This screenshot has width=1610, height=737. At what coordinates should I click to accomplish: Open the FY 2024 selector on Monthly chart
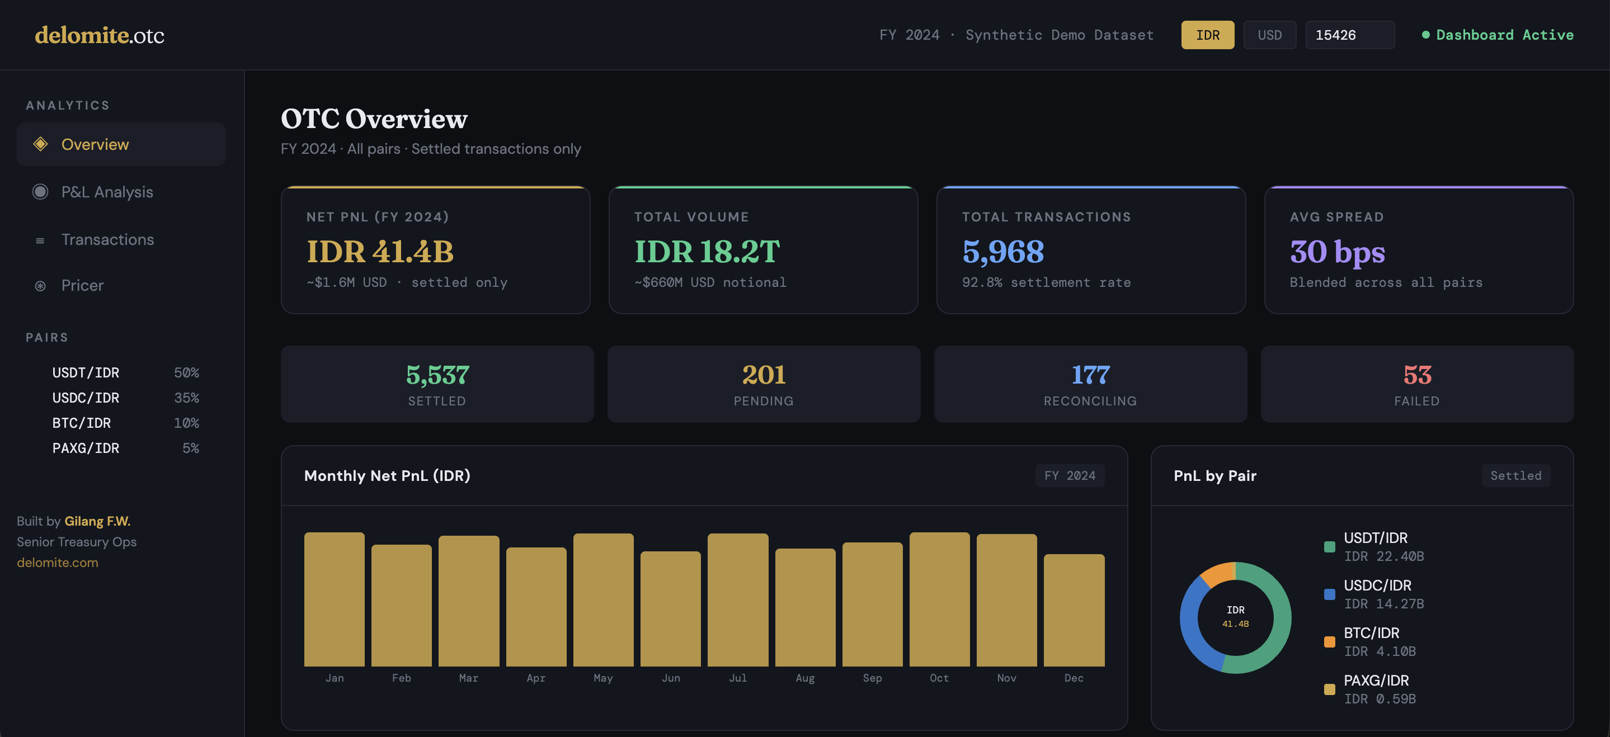tap(1070, 475)
